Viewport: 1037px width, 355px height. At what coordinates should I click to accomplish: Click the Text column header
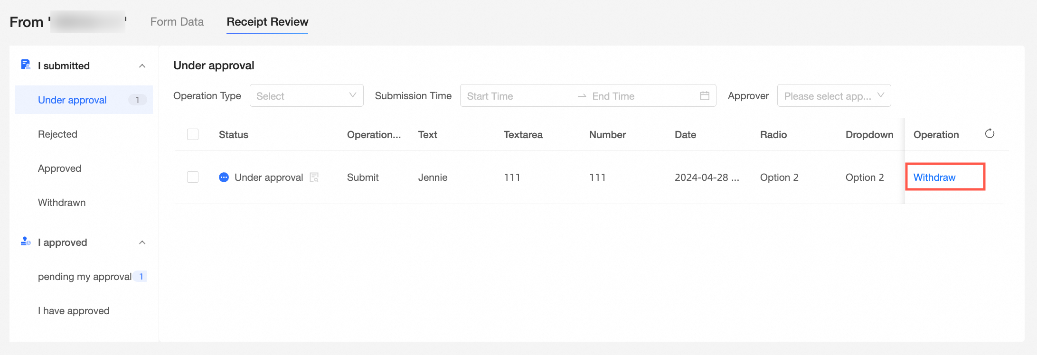[427, 135]
